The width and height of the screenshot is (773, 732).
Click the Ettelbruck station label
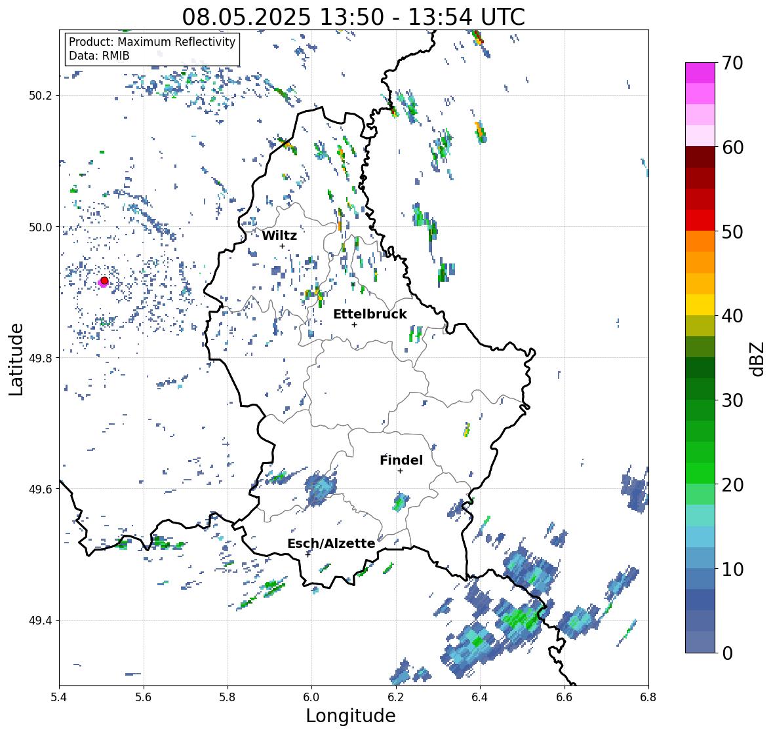(370, 314)
